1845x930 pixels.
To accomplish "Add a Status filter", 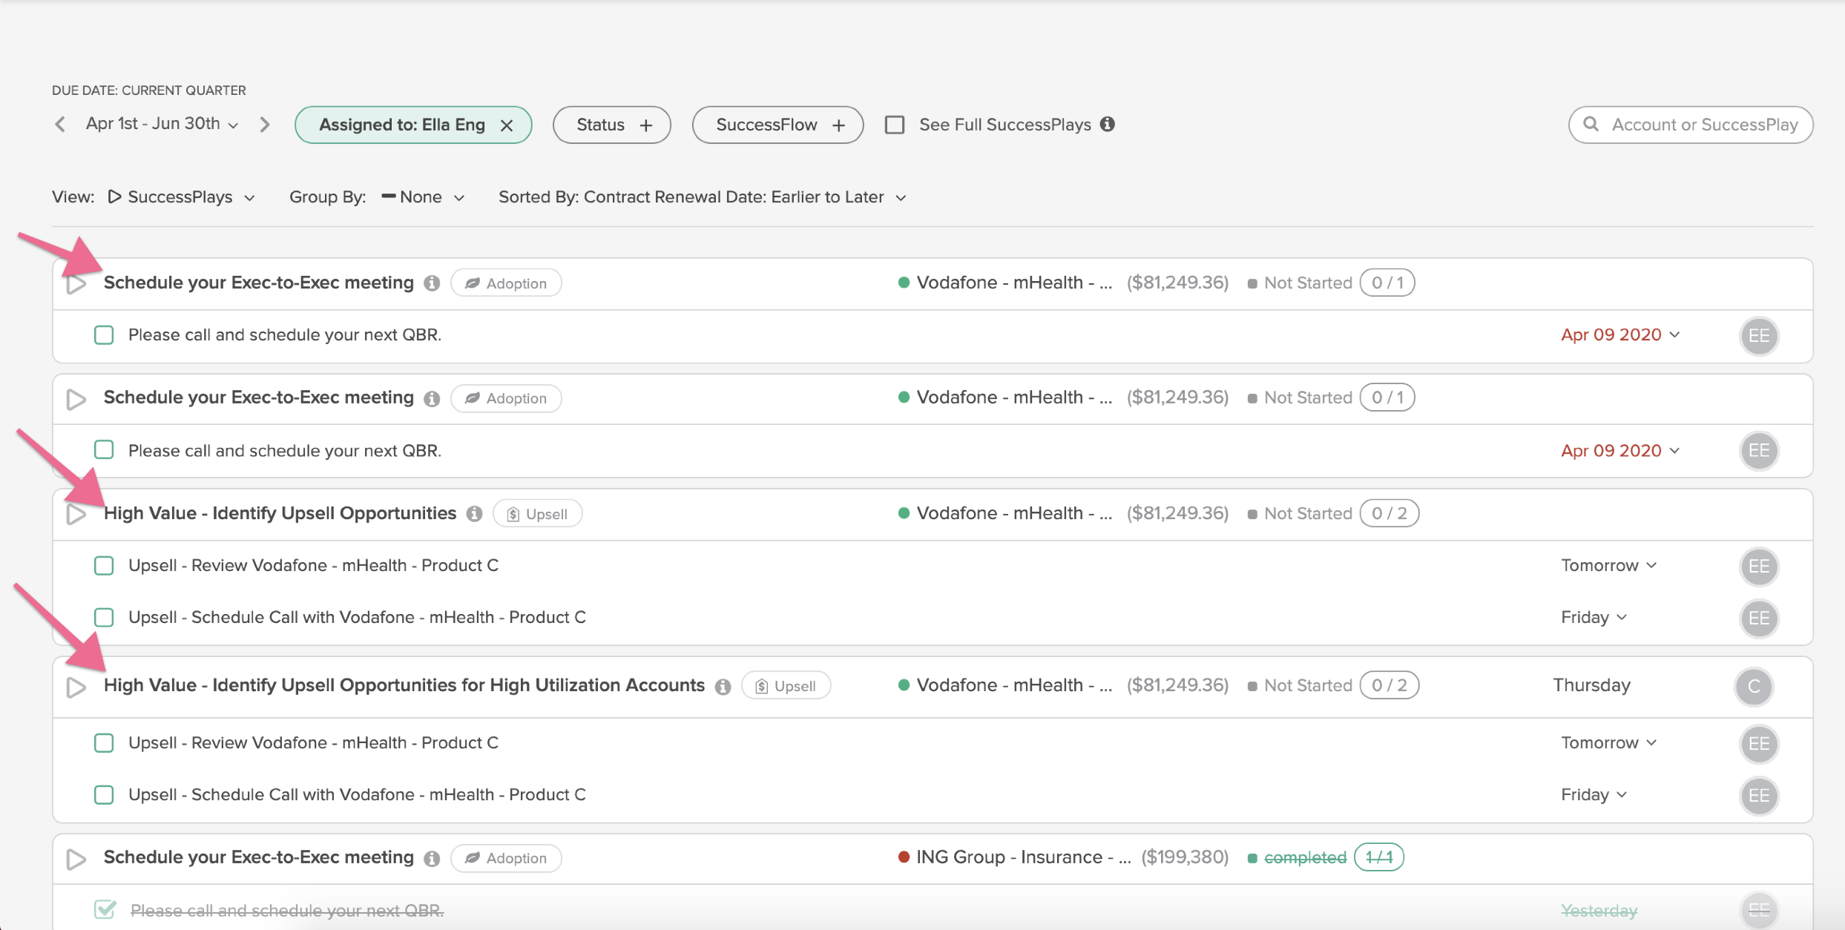I will tap(612, 125).
